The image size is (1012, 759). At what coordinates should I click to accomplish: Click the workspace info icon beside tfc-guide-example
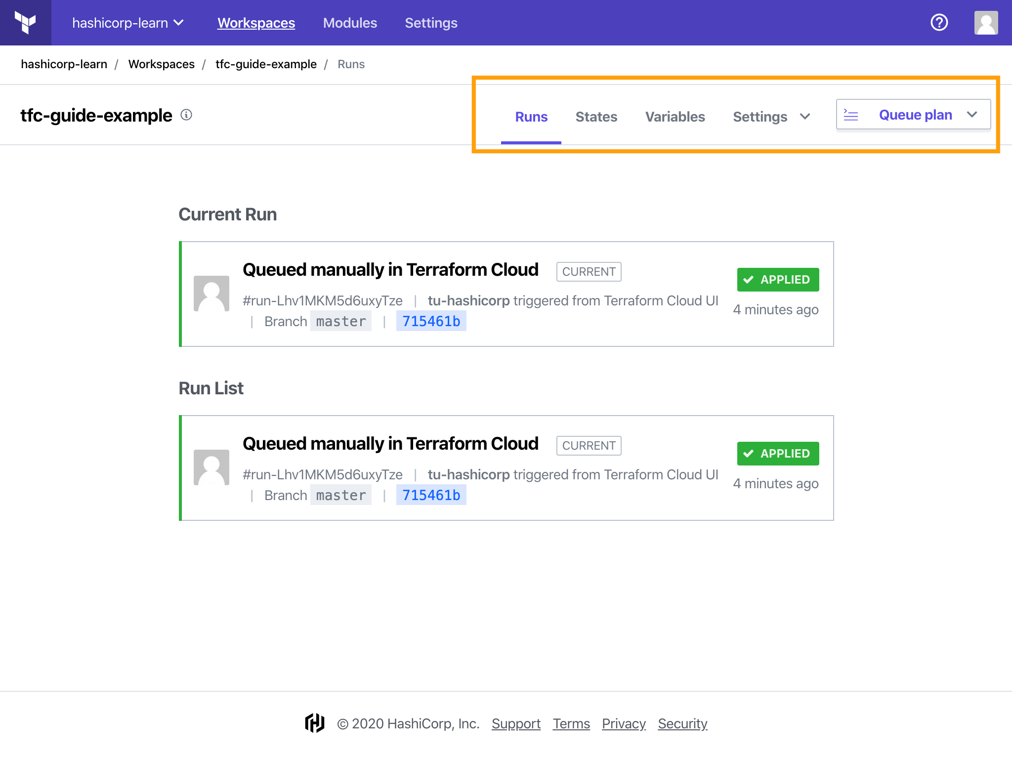tap(186, 115)
